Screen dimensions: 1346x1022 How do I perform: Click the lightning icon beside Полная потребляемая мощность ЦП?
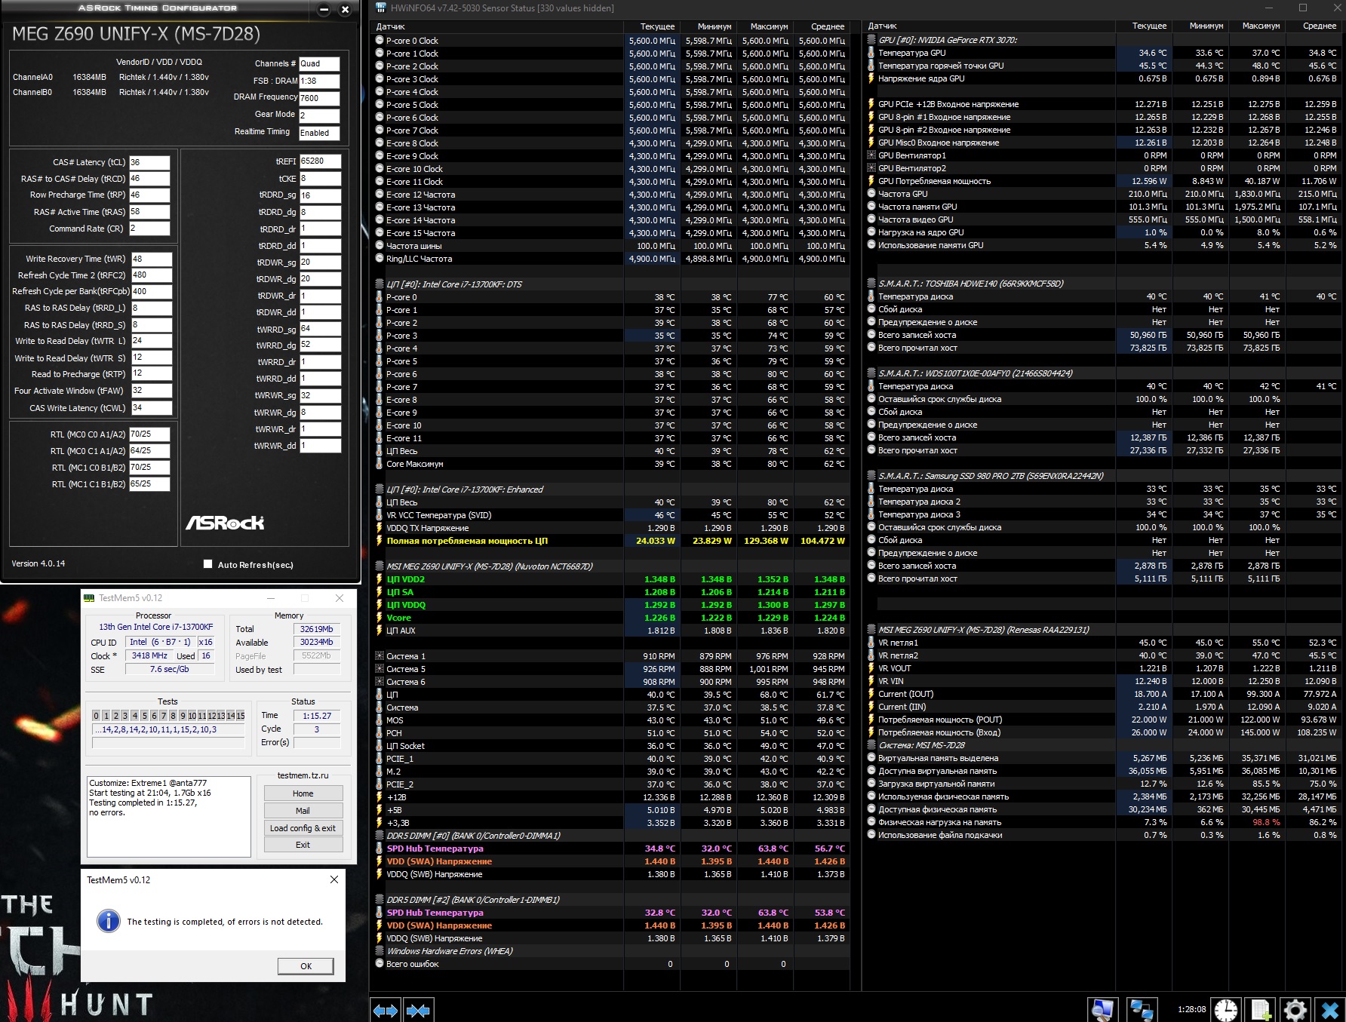380,541
